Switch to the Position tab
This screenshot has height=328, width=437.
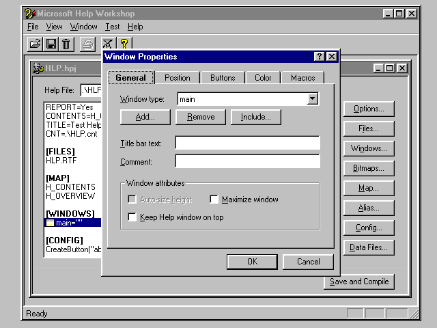[178, 78]
